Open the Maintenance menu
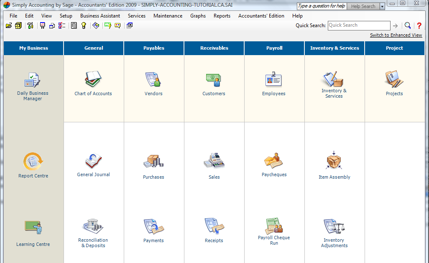 [x=168, y=16]
